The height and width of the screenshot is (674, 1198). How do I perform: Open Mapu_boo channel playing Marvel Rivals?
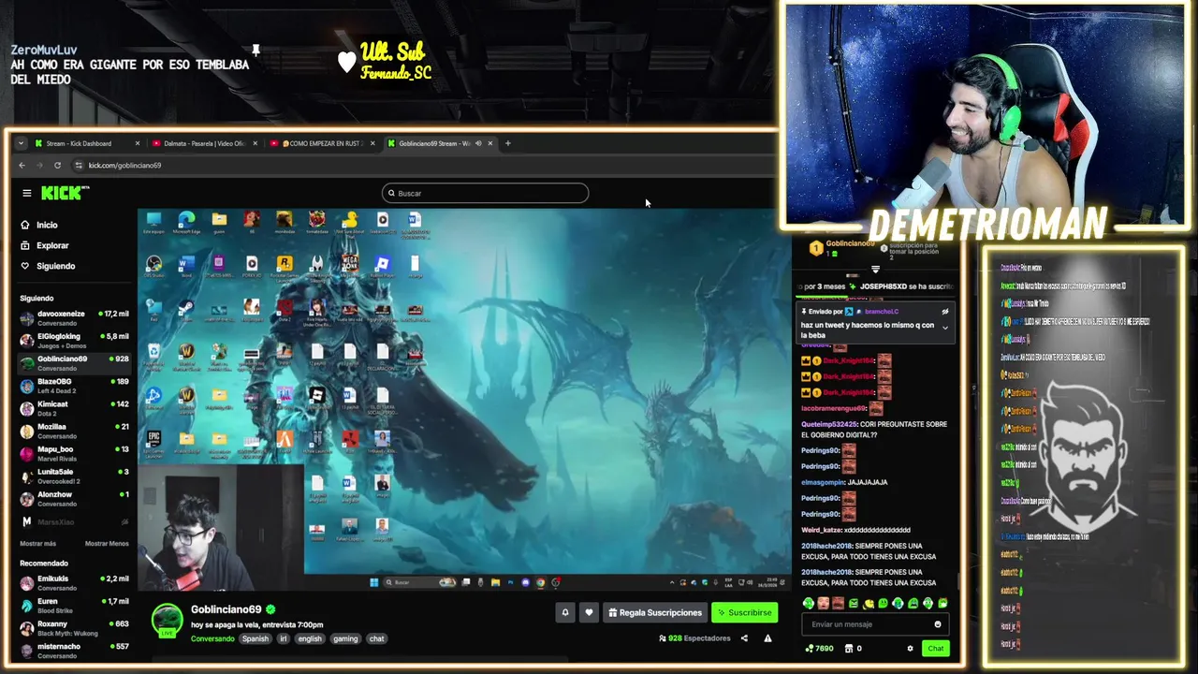coord(75,454)
